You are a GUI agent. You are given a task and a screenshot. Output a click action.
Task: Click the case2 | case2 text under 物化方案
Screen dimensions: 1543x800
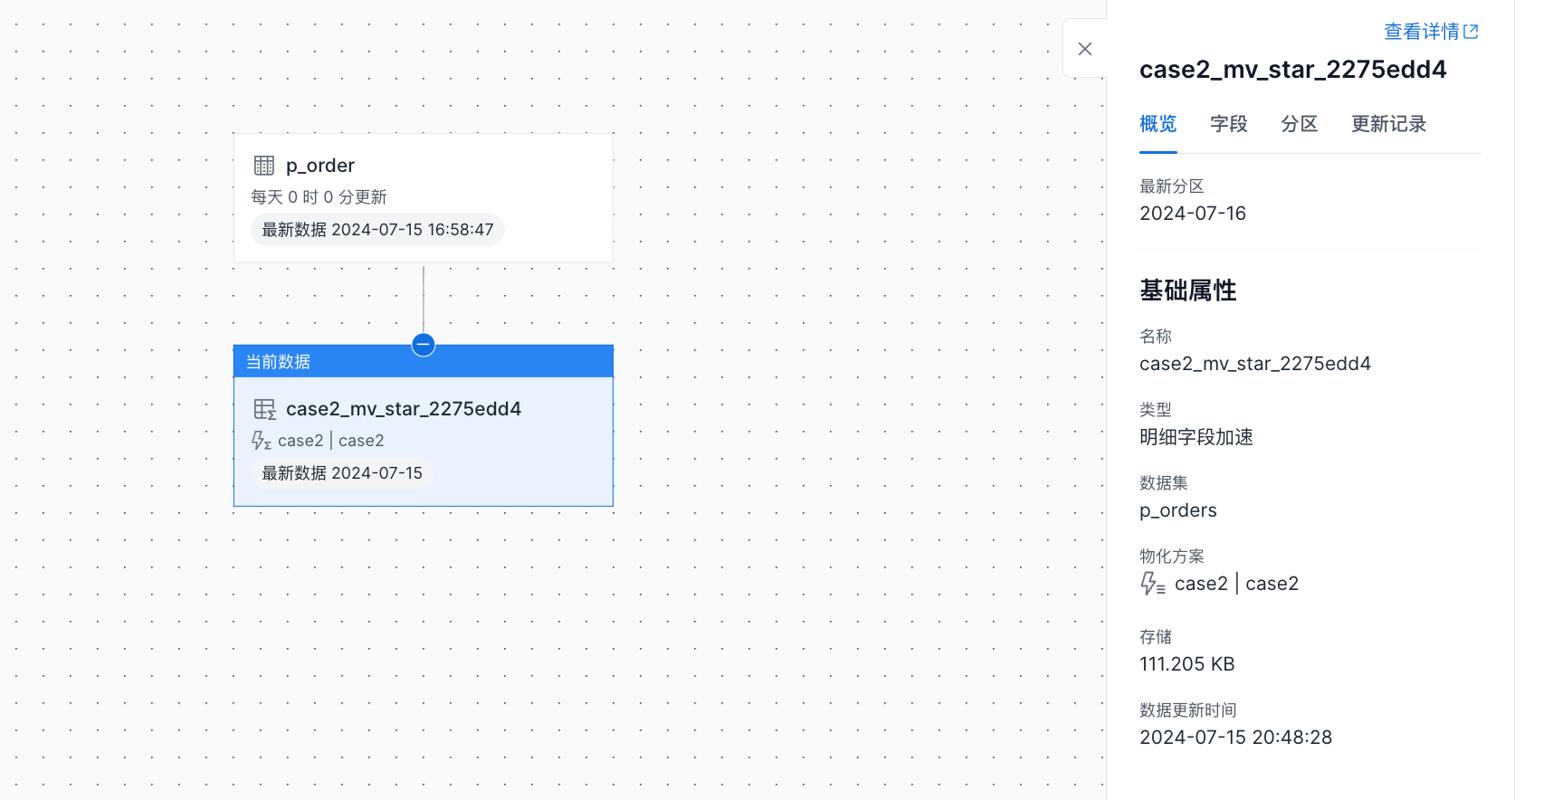(x=1236, y=584)
